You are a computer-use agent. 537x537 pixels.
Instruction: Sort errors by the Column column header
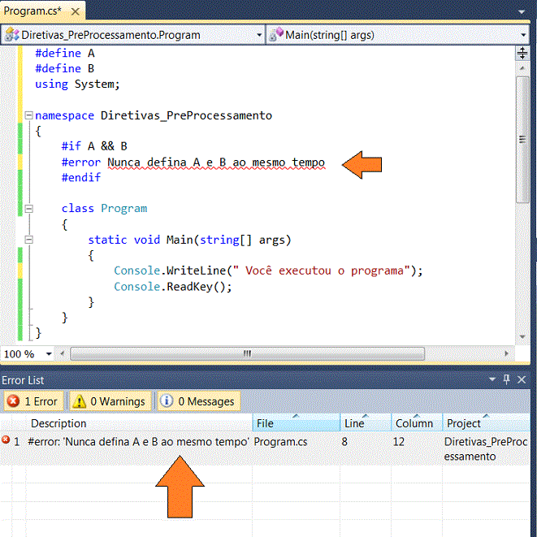[x=417, y=423]
